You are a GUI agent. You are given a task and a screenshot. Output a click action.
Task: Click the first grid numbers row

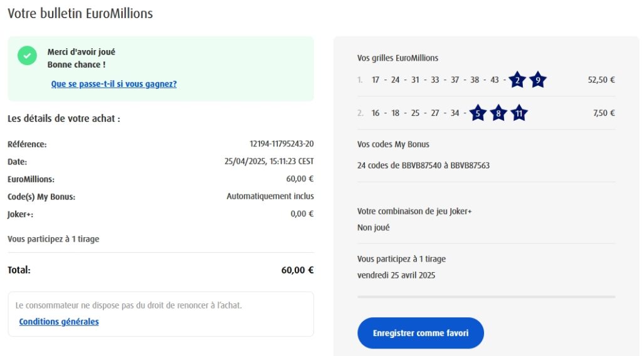(x=435, y=80)
